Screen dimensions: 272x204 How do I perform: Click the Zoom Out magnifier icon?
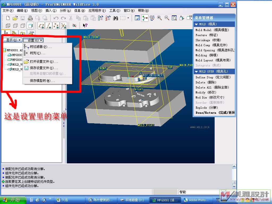(x=167, y=18)
